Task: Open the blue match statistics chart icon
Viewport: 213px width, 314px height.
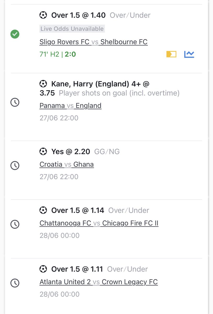Action: (x=189, y=54)
